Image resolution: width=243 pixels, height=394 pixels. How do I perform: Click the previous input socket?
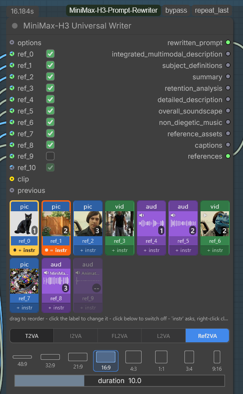12,190
